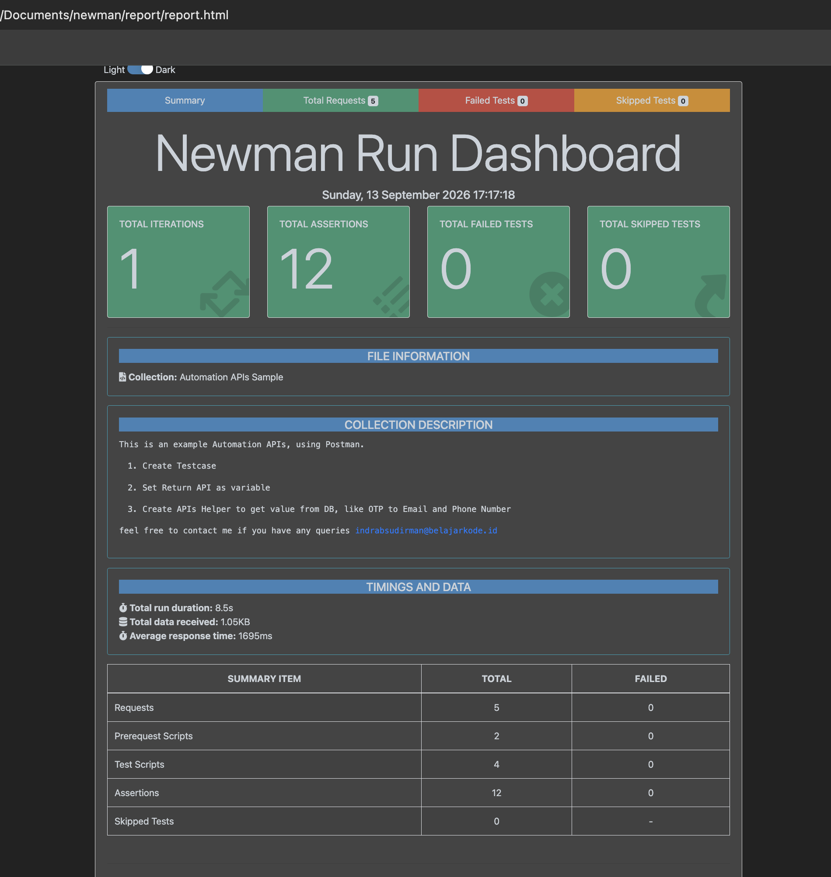Screen dimensions: 831x877
Task: Open the Summary tab
Action: [185, 101]
